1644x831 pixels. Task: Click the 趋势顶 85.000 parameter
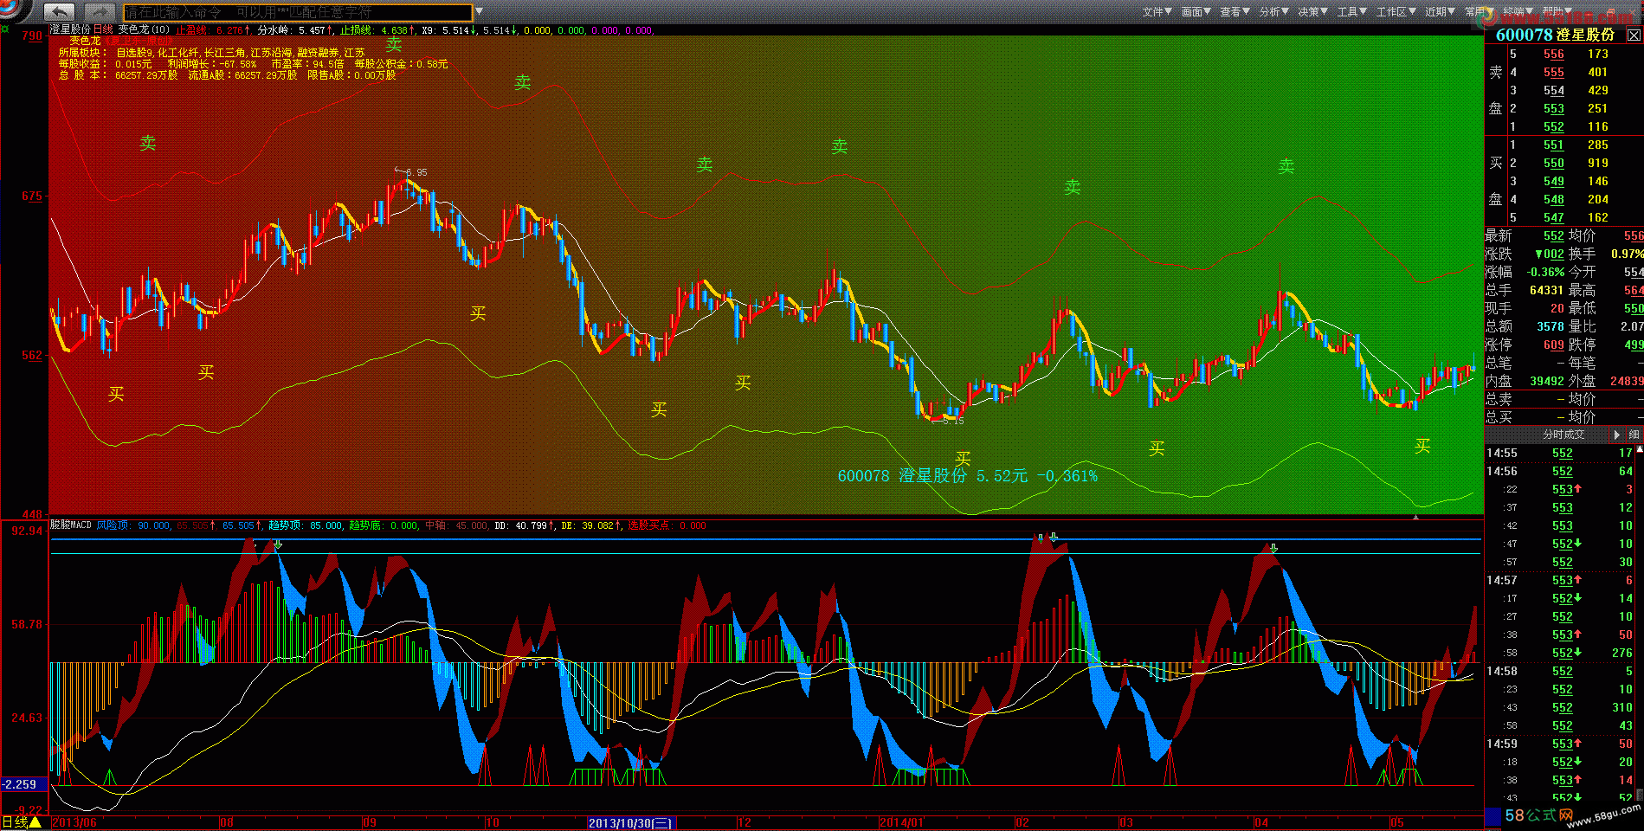pyautogui.click(x=306, y=525)
